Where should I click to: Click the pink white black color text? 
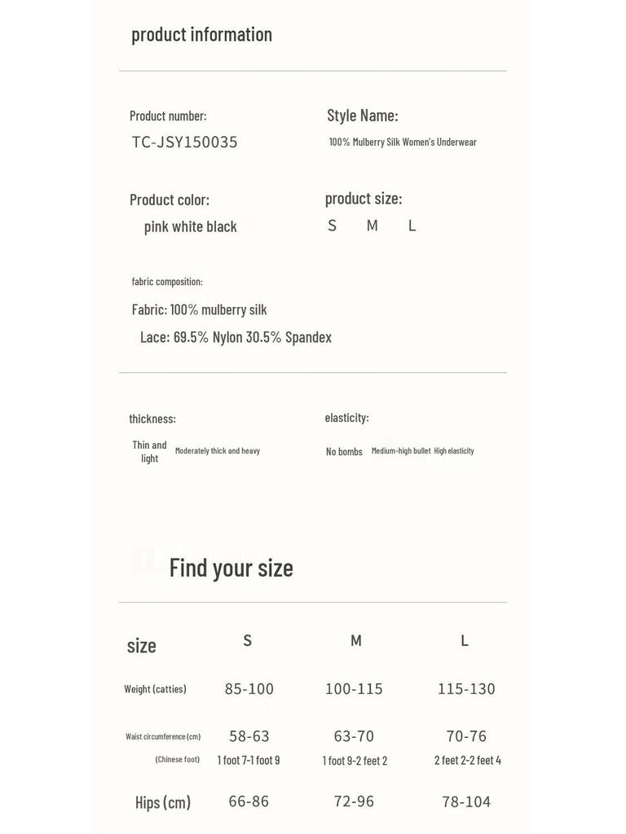191,226
